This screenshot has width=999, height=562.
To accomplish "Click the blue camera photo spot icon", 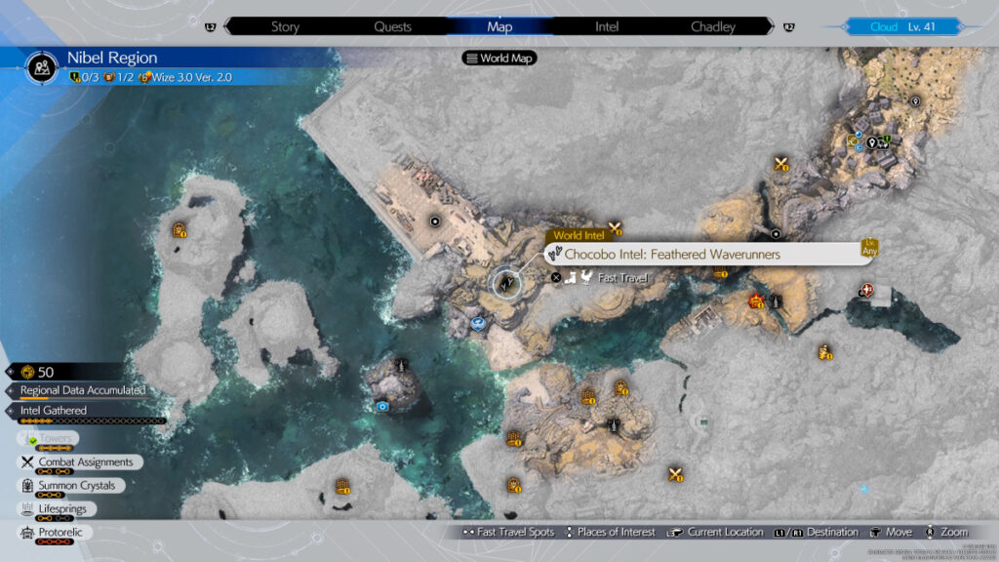I will coord(383,406).
